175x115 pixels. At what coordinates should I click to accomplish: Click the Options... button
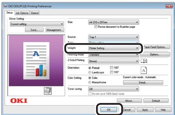pyautogui.click(x=155, y=55)
